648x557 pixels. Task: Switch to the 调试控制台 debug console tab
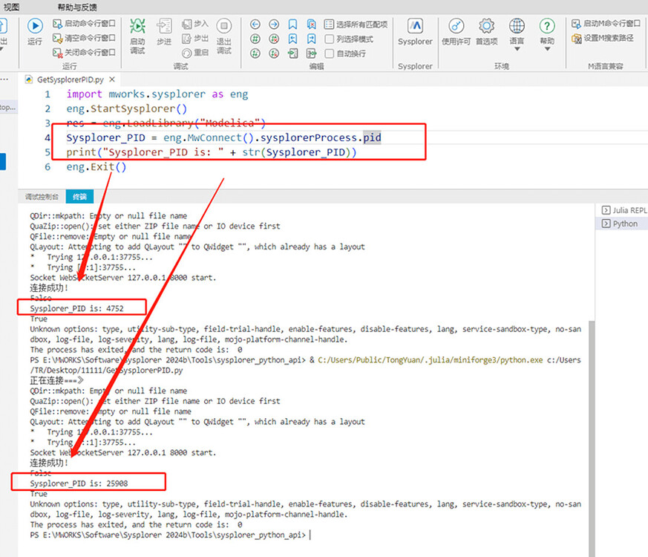[42, 196]
